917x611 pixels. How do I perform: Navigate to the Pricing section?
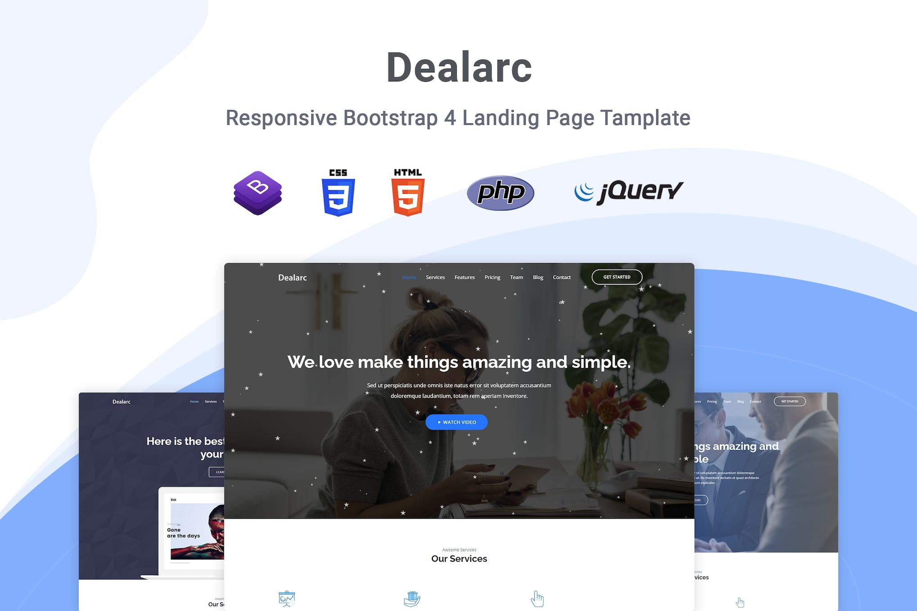pos(492,277)
